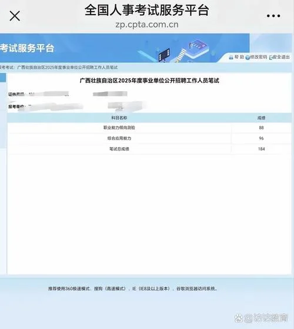Click the 成绩 column header
The height and width of the screenshot is (329, 294).
tap(261, 118)
